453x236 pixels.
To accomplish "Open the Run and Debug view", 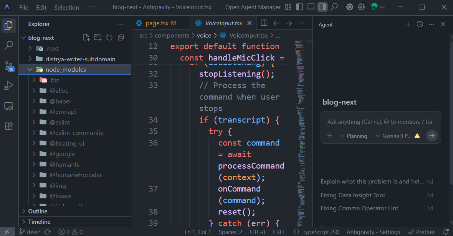I will click(x=9, y=86).
